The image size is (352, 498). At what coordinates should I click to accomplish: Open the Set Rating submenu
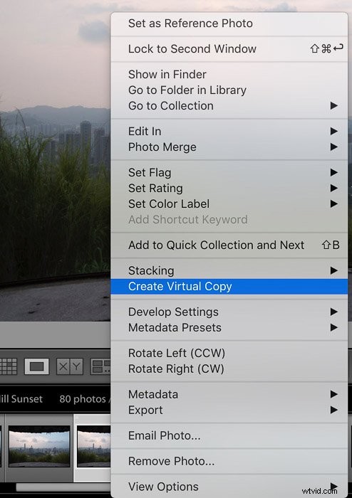229,188
